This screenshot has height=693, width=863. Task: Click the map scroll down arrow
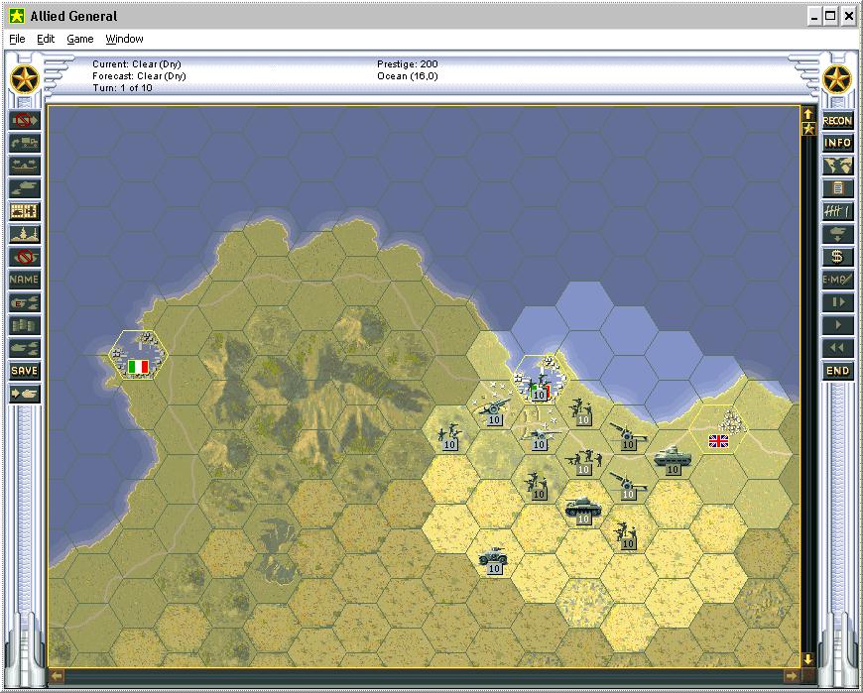[808, 659]
